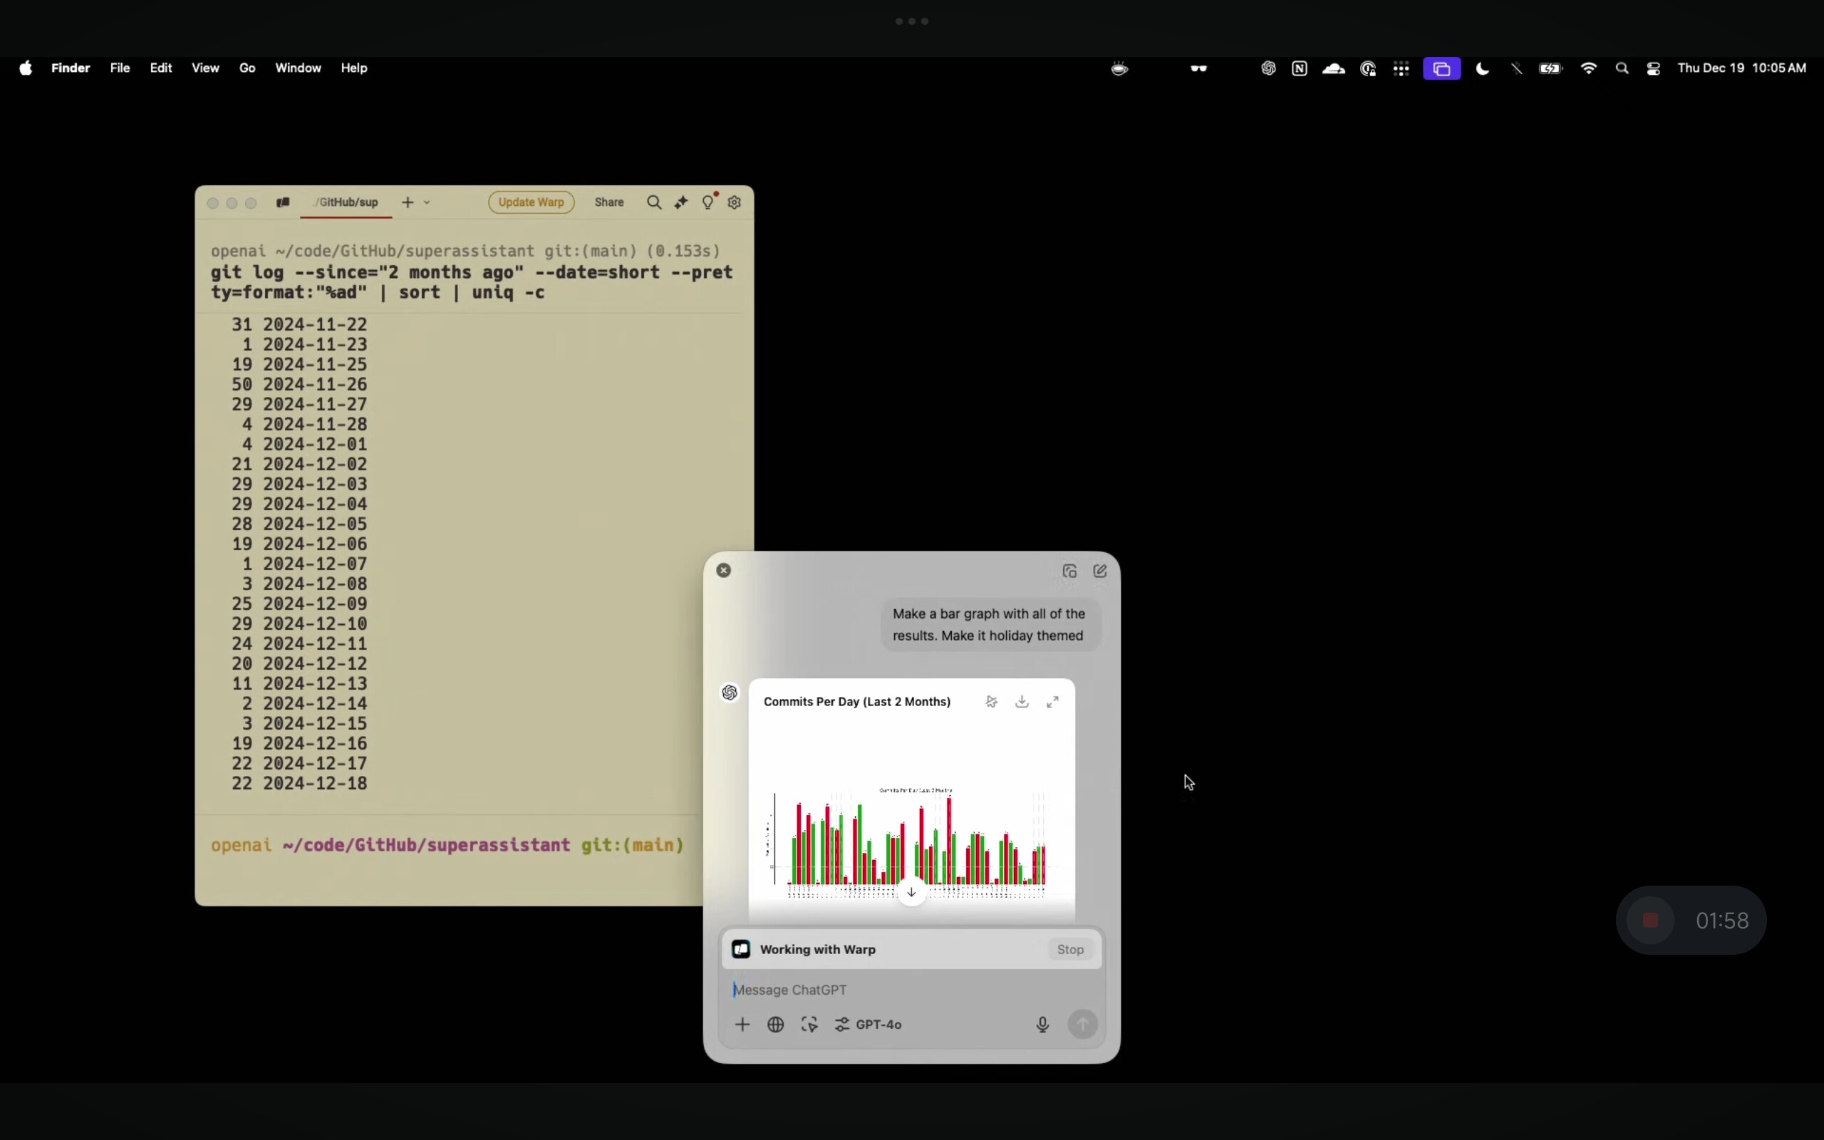Image resolution: width=1824 pixels, height=1140 pixels.
Task: Expand the chart to full view
Action: click(x=1053, y=701)
